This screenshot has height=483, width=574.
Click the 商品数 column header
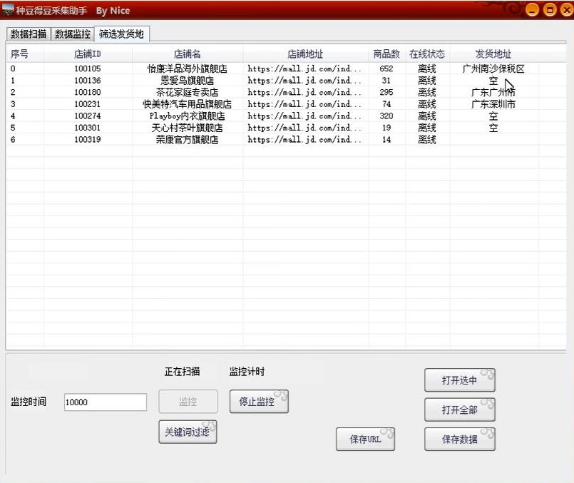click(x=384, y=54)
